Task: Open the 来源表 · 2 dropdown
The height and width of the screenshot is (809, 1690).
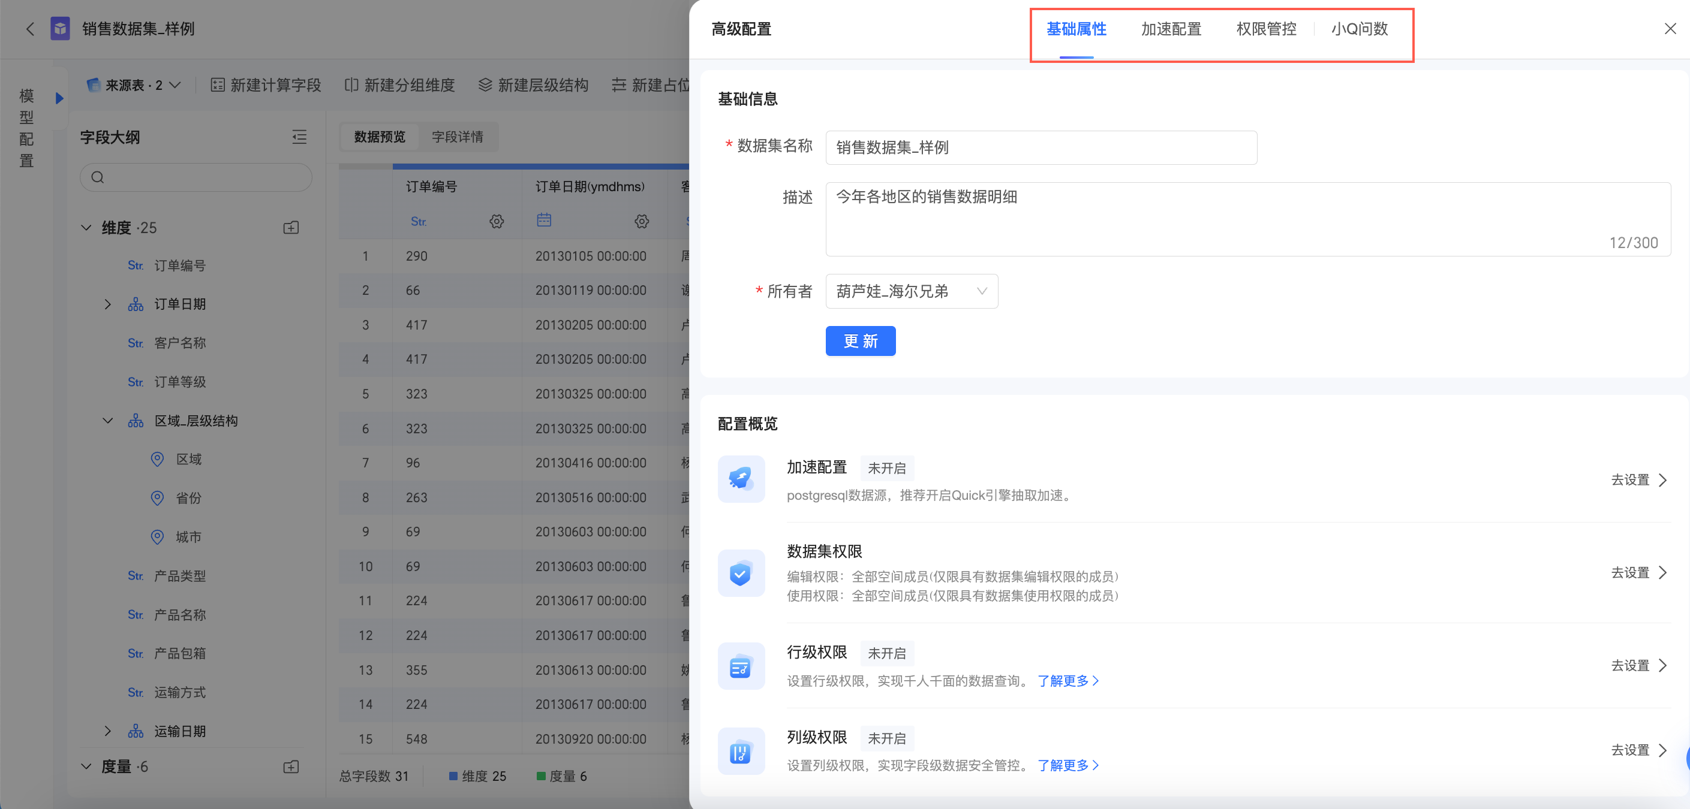Action: click(x=134, y=85)
